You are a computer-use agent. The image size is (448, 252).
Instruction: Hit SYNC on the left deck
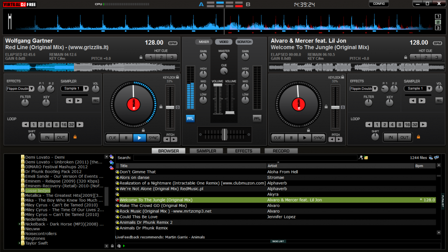pos(153,138)
